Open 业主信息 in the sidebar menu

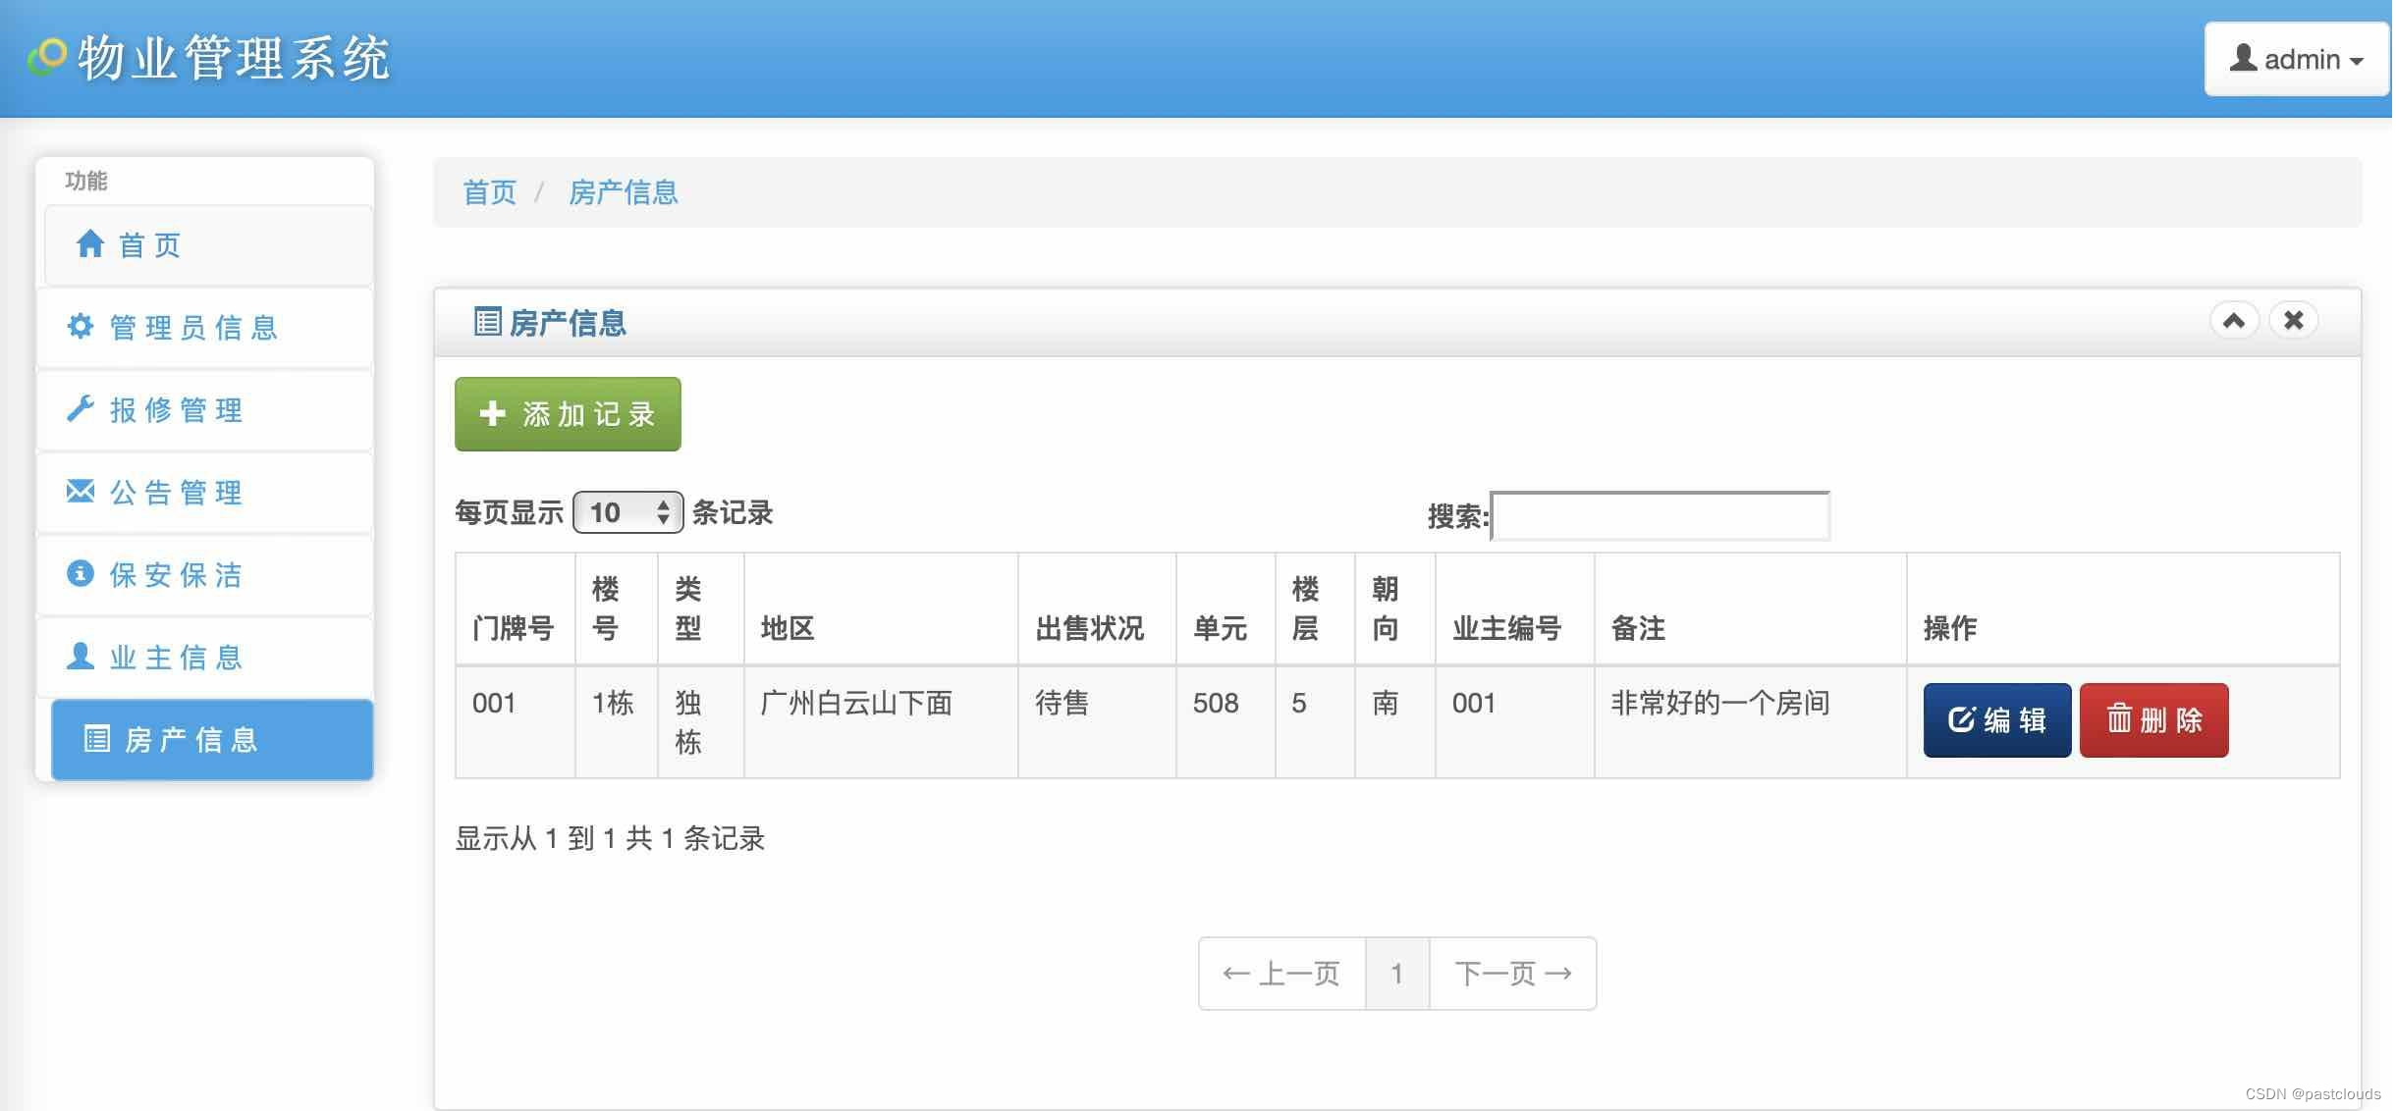[x=177, y=657]
